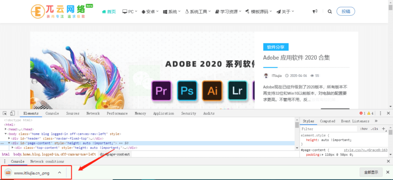
Task: Add new style rule plus icon
Action: (x=383, y=129)
